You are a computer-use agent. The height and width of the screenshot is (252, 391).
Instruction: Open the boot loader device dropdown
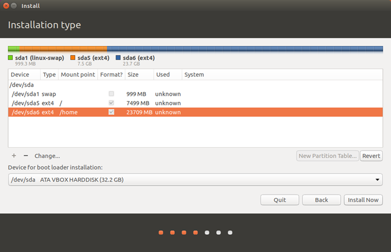[195, 180]
